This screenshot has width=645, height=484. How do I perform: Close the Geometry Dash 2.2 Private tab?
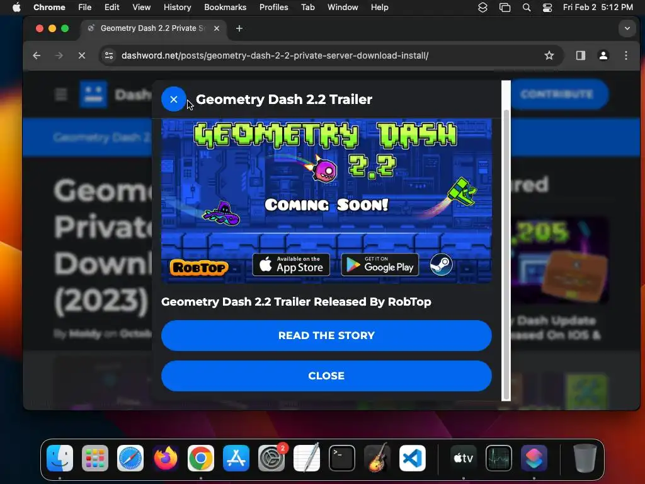click(217, 28)
